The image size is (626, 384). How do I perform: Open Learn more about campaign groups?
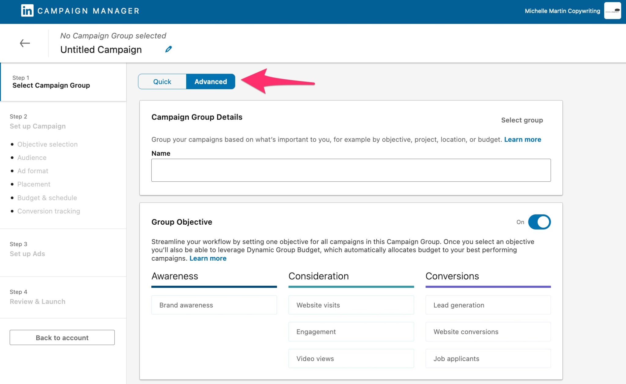click(x=523, y=139)
